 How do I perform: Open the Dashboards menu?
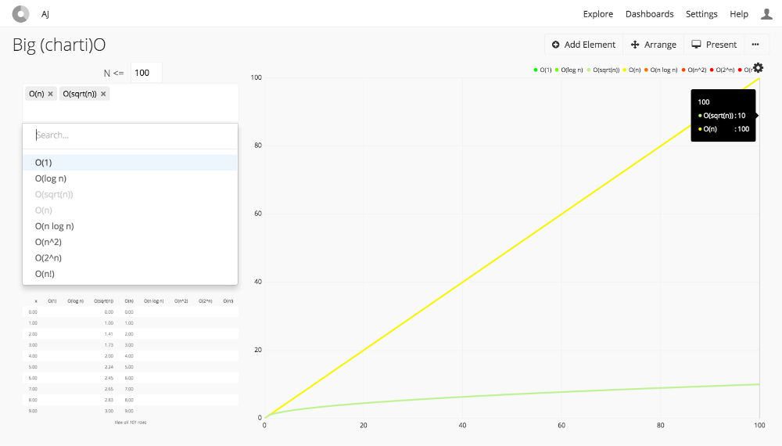pos(649,14)
